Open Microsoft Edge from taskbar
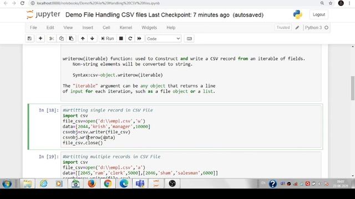Viewport: 355px width, 199px height. (x=124, y=184)
